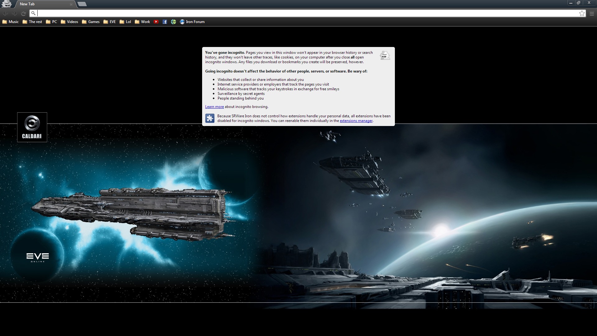Bookmark this page with the star icon
The width and height of the screenshot is (597, 336).
[582, 13]
